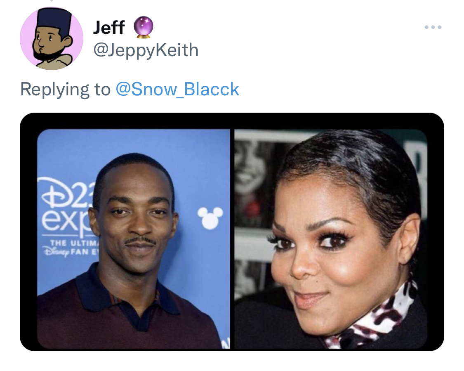Click the white Mickey Mouse head icon
This screenshot has height=371, width=464.
(x=210, y=217)
